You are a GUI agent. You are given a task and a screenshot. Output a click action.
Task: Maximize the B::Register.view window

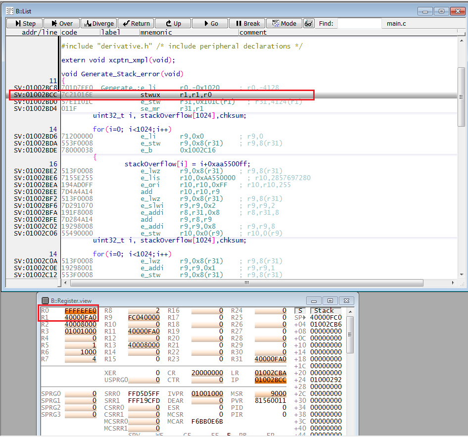click(x=330, y=300)
